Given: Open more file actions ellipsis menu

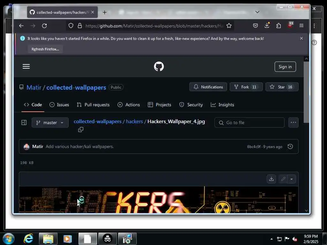Looking at the screenshot, I should [x=293, y=122].
